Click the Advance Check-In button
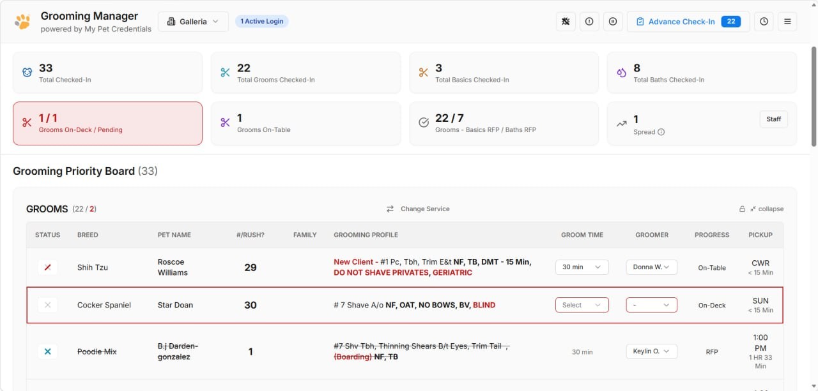818x391 pixels. [x=688, y=22]
